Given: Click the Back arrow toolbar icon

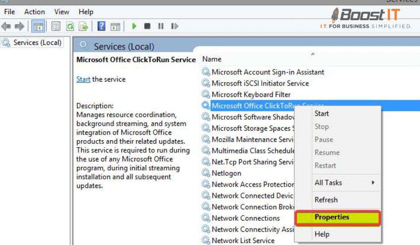Looking at the screenshot, I should pyautogui.click(x=6, y=26).
